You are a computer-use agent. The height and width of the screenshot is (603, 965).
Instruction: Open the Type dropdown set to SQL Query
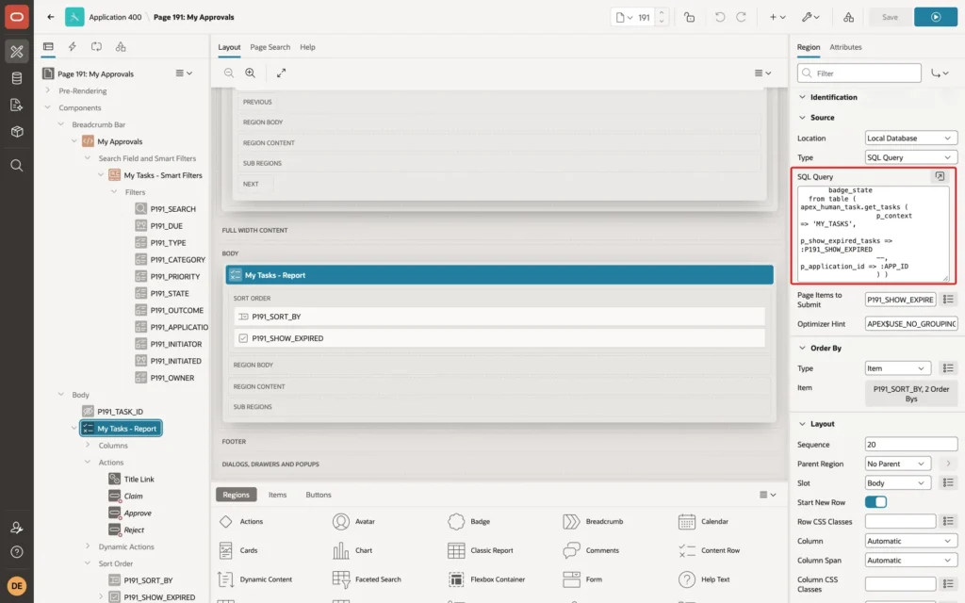(910, 157)
